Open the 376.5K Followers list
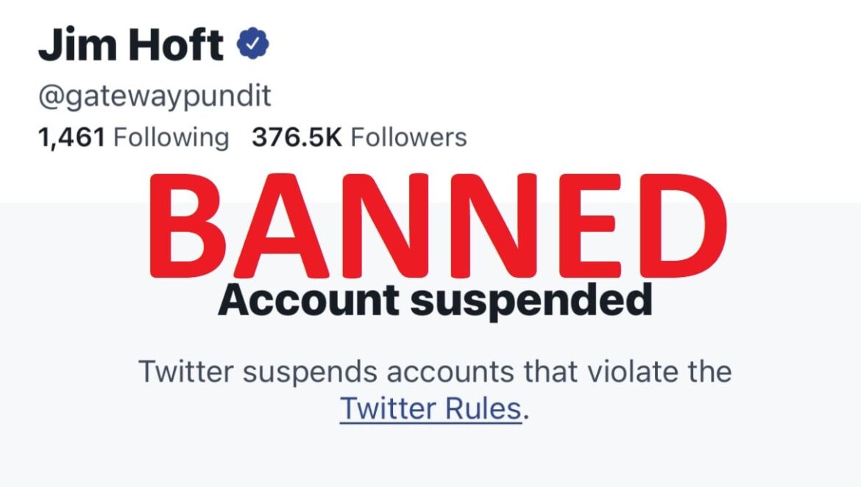861x487 pixels. (359, 137)
